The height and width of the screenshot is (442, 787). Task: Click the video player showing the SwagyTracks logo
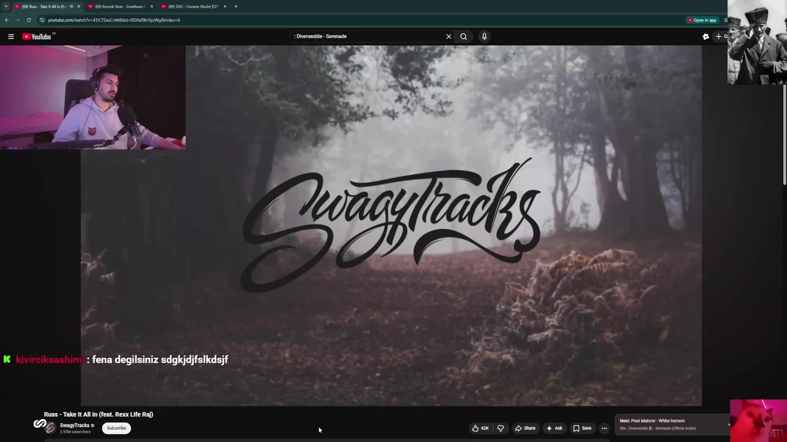click(x=391, y=225)
